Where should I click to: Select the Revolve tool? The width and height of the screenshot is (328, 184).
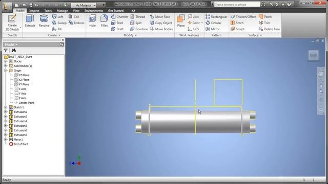click(x=44, y=21)
